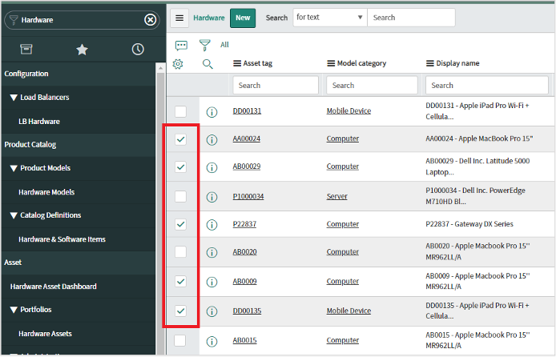Open Model category column options menu
Viewport: 556px width, 357px height.
click(x=331, y=63)
